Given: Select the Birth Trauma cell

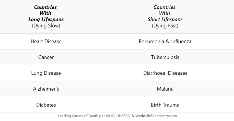Looking at the screenshot, I should click(x=165, y=105).
